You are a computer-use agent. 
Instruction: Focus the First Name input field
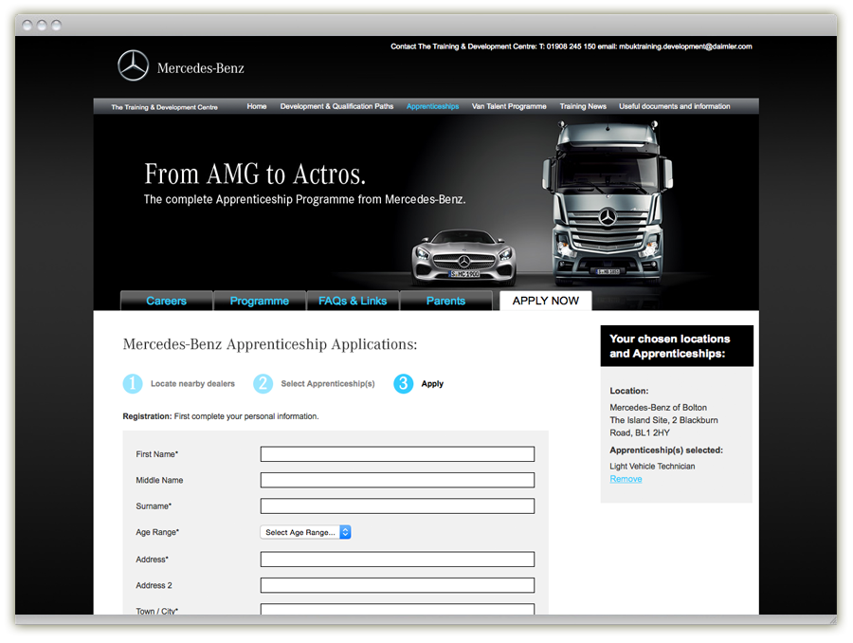pos(397,454)
